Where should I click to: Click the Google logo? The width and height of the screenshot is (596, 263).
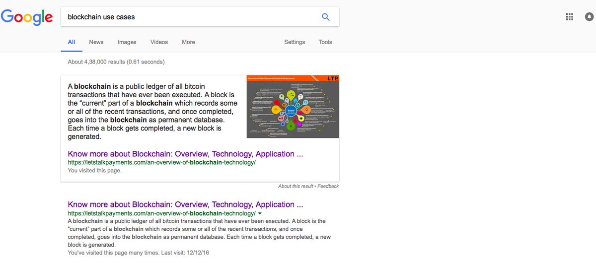[x=27, y=17]
